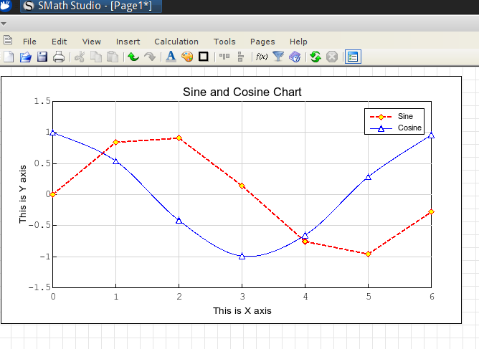Click the funnel icon in the toolbar
479x349 pixels.
(278, 57)
